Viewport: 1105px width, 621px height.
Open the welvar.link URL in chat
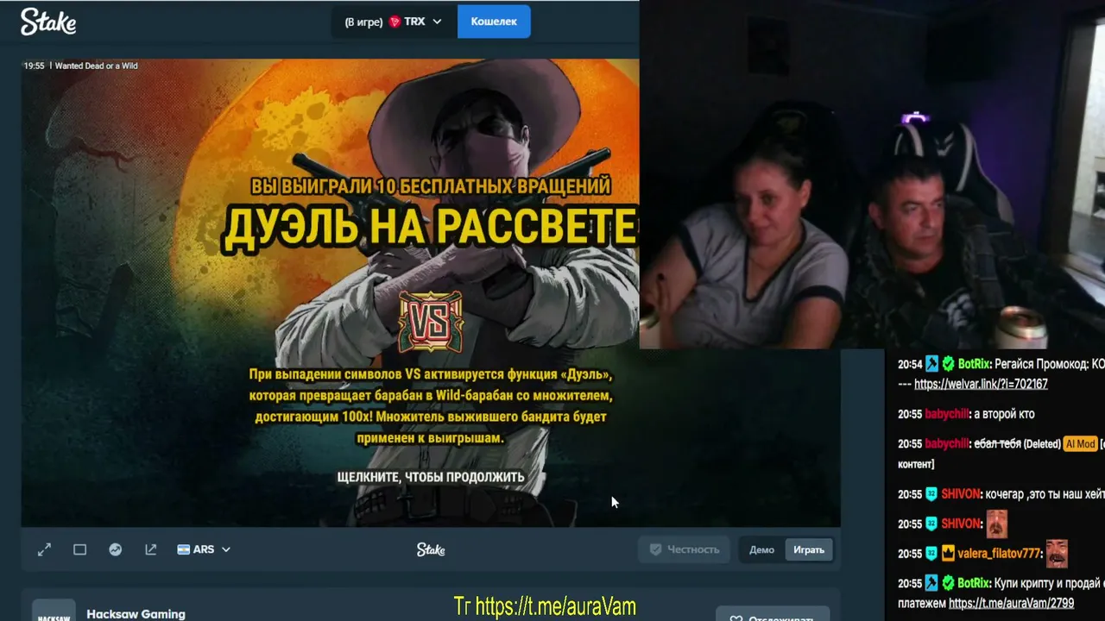click(981, 385)
